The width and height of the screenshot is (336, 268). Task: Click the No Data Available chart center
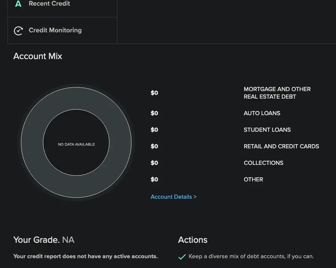tap(76, 145)
